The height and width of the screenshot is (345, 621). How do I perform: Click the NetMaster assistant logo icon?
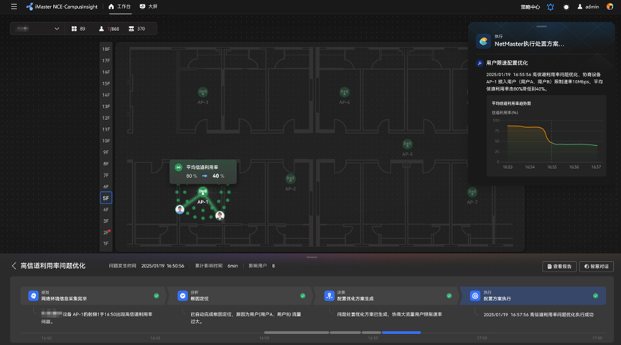(x=483, y=41)
